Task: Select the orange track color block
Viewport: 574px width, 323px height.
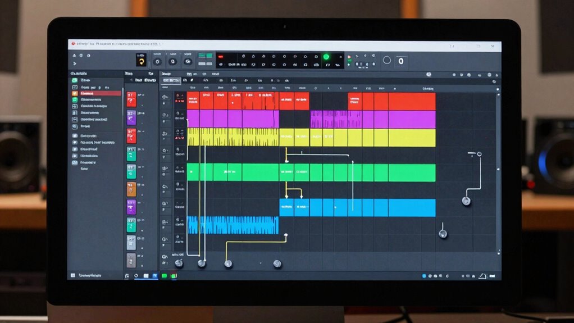Action: pos(131,189)
